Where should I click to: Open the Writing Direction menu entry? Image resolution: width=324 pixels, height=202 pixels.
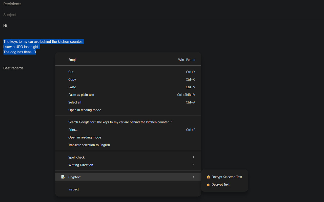(128, 165)
